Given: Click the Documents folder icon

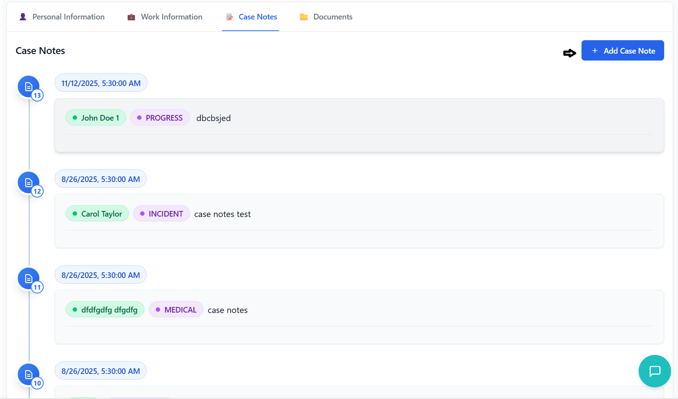Looking at the screenshot, I should (x=304, y=17).
